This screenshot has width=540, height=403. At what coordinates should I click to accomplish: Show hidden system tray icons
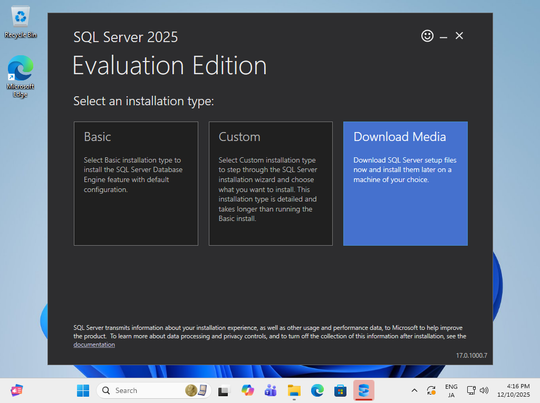point(414,390)
